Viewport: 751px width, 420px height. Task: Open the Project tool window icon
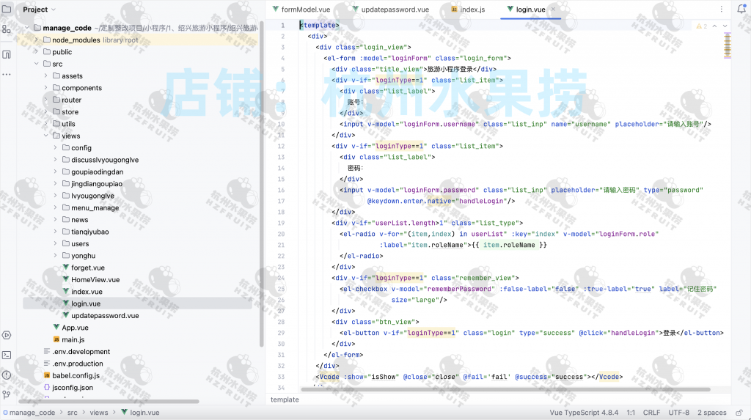7,10
